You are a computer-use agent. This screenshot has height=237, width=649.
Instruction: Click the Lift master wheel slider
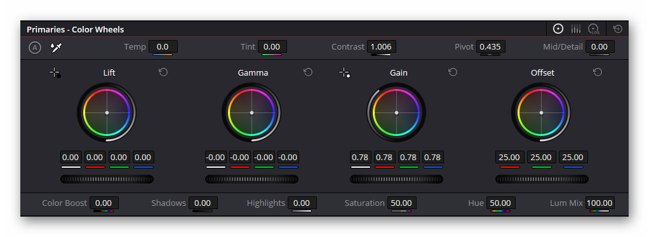coord(107,179)
